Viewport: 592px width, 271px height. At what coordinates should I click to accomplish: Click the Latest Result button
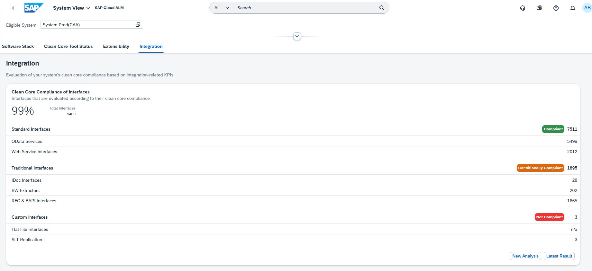pos(559,256)
